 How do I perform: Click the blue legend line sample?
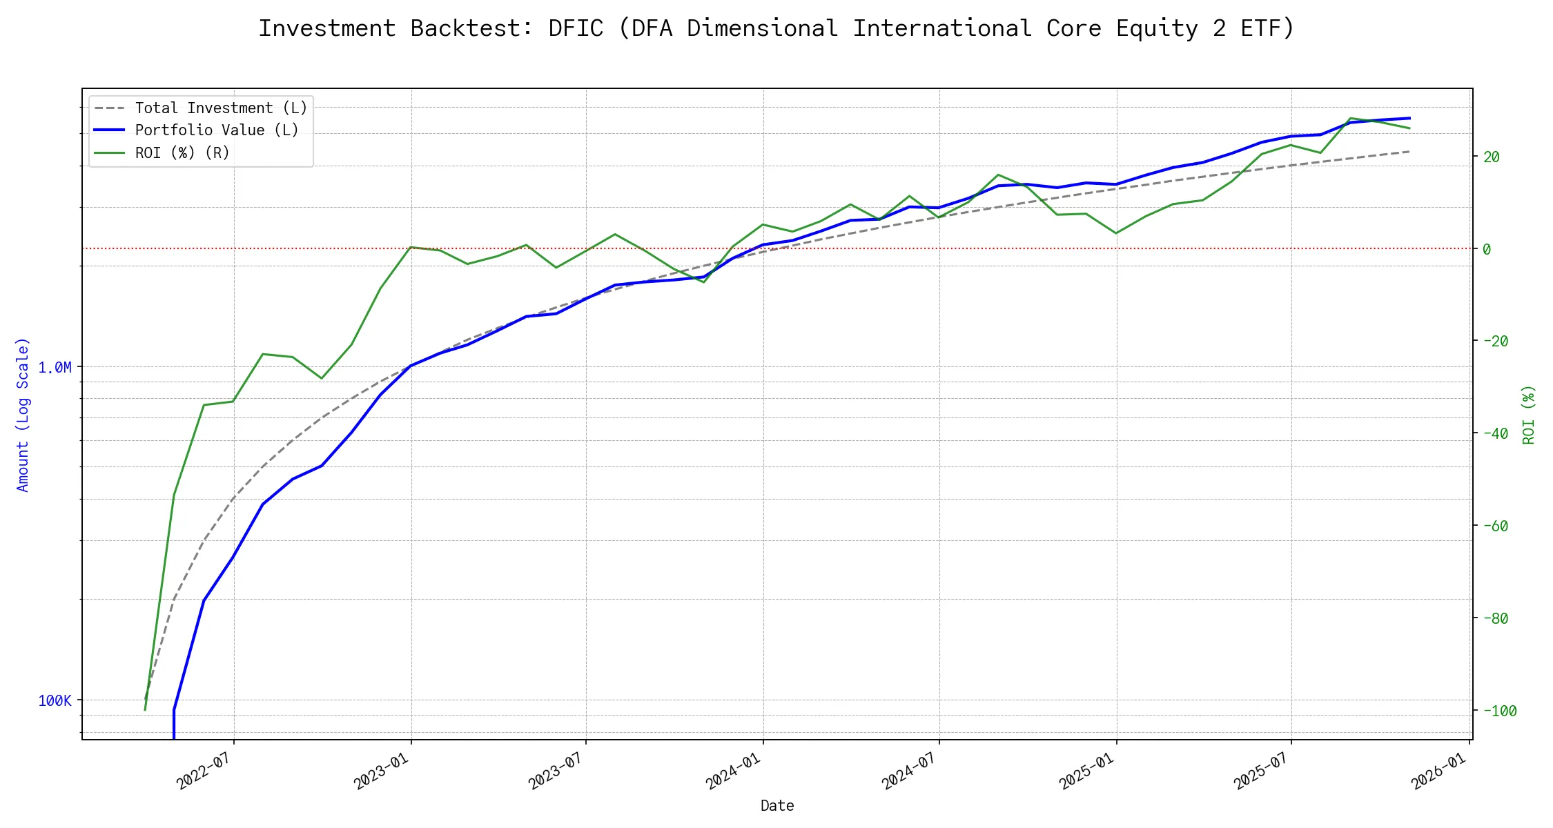110,130
